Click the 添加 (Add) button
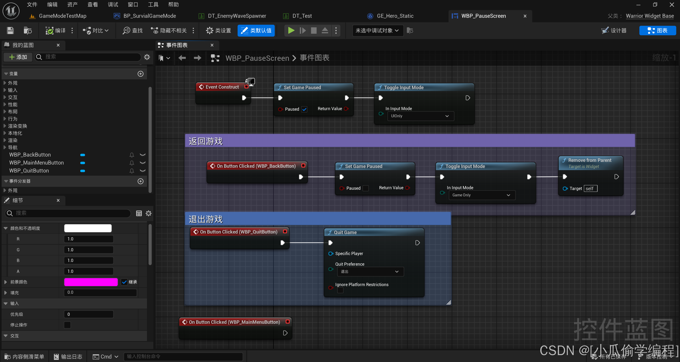The width and height of the screenshot is (680, 362). point(18,57)
